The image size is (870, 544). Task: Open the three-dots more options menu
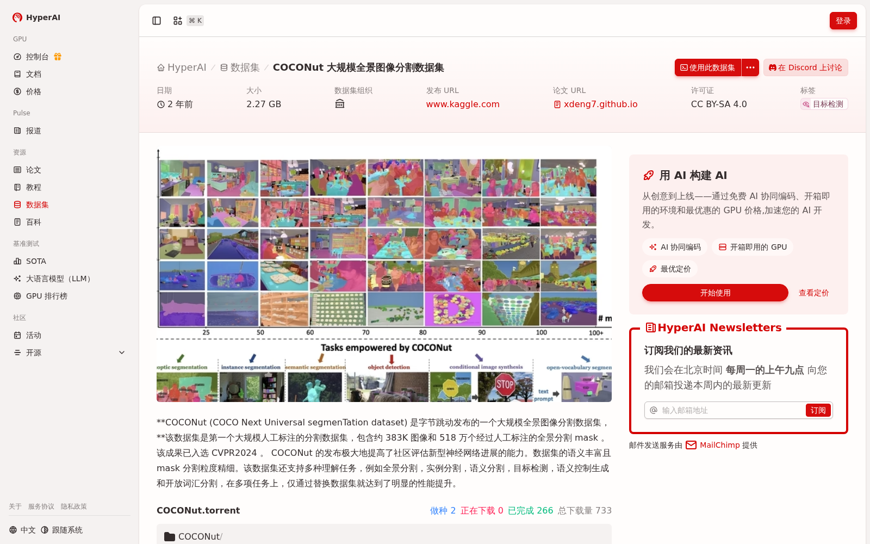(x=750, y=67)
